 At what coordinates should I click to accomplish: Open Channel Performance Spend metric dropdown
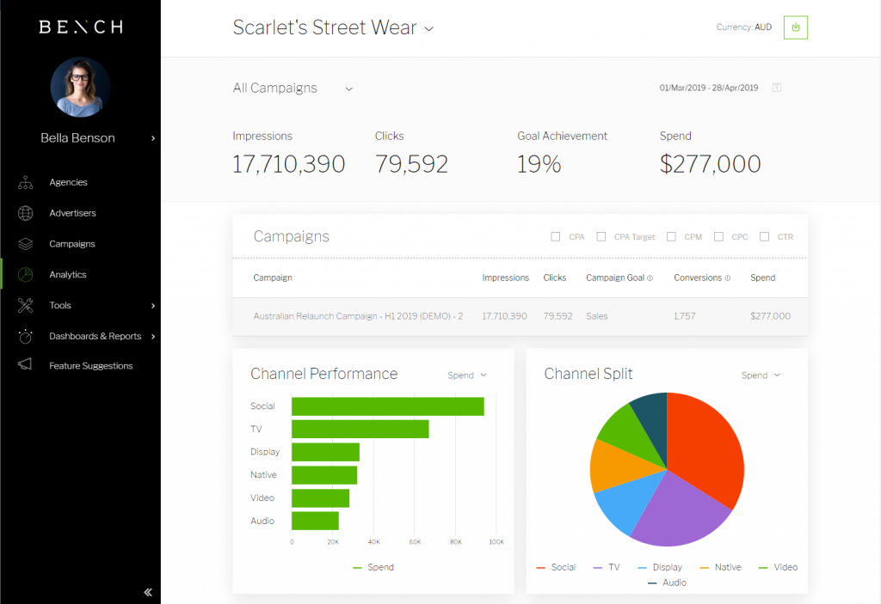click(467, 375)
